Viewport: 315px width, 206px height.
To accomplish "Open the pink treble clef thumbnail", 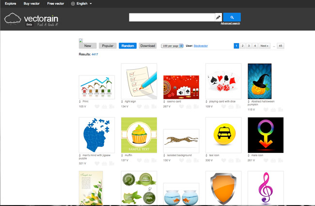I will pos(266,188).
